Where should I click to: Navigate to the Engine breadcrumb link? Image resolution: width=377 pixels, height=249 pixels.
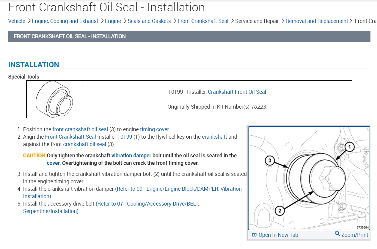tap(113, 21)
